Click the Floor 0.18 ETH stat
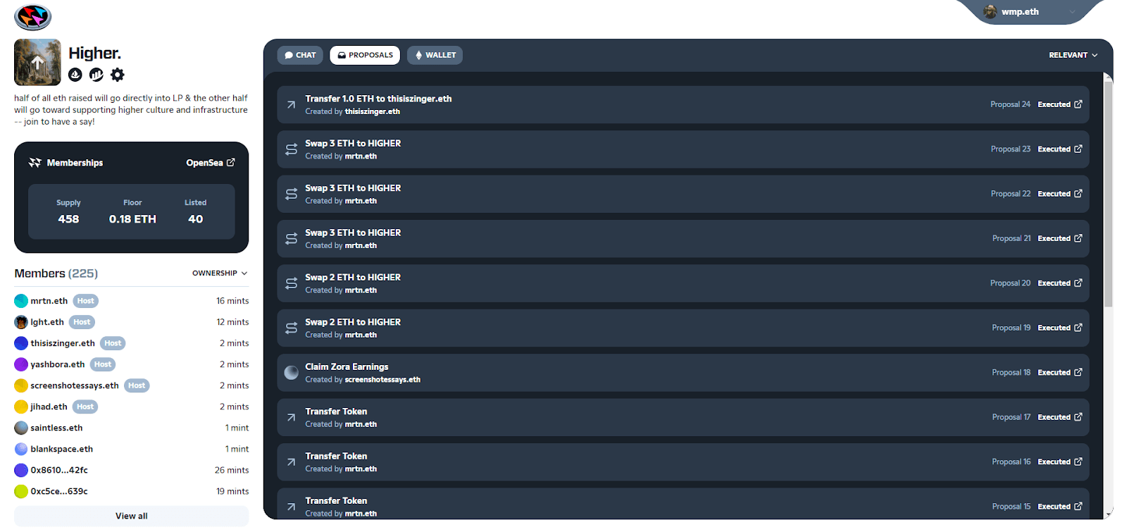 coord(132,211)
